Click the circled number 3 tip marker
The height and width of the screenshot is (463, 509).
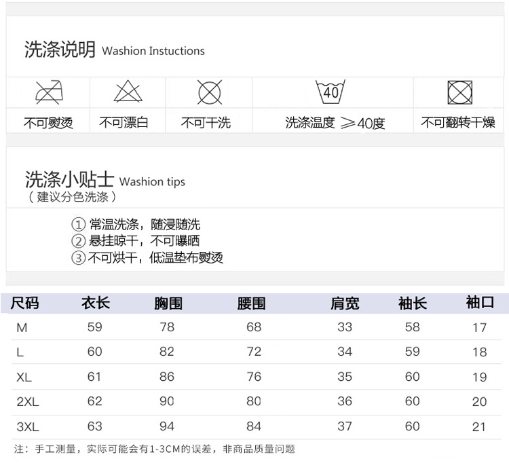coord(79,258)
